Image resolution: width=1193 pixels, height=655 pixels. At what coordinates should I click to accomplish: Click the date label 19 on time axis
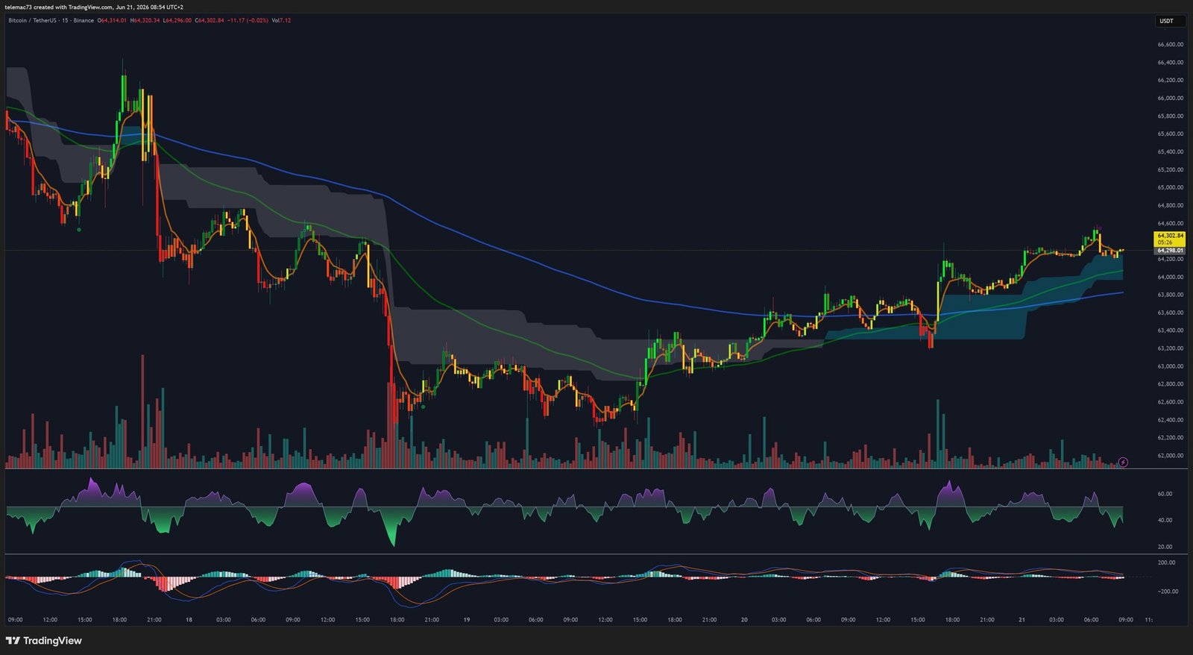(x=466, y=620)
